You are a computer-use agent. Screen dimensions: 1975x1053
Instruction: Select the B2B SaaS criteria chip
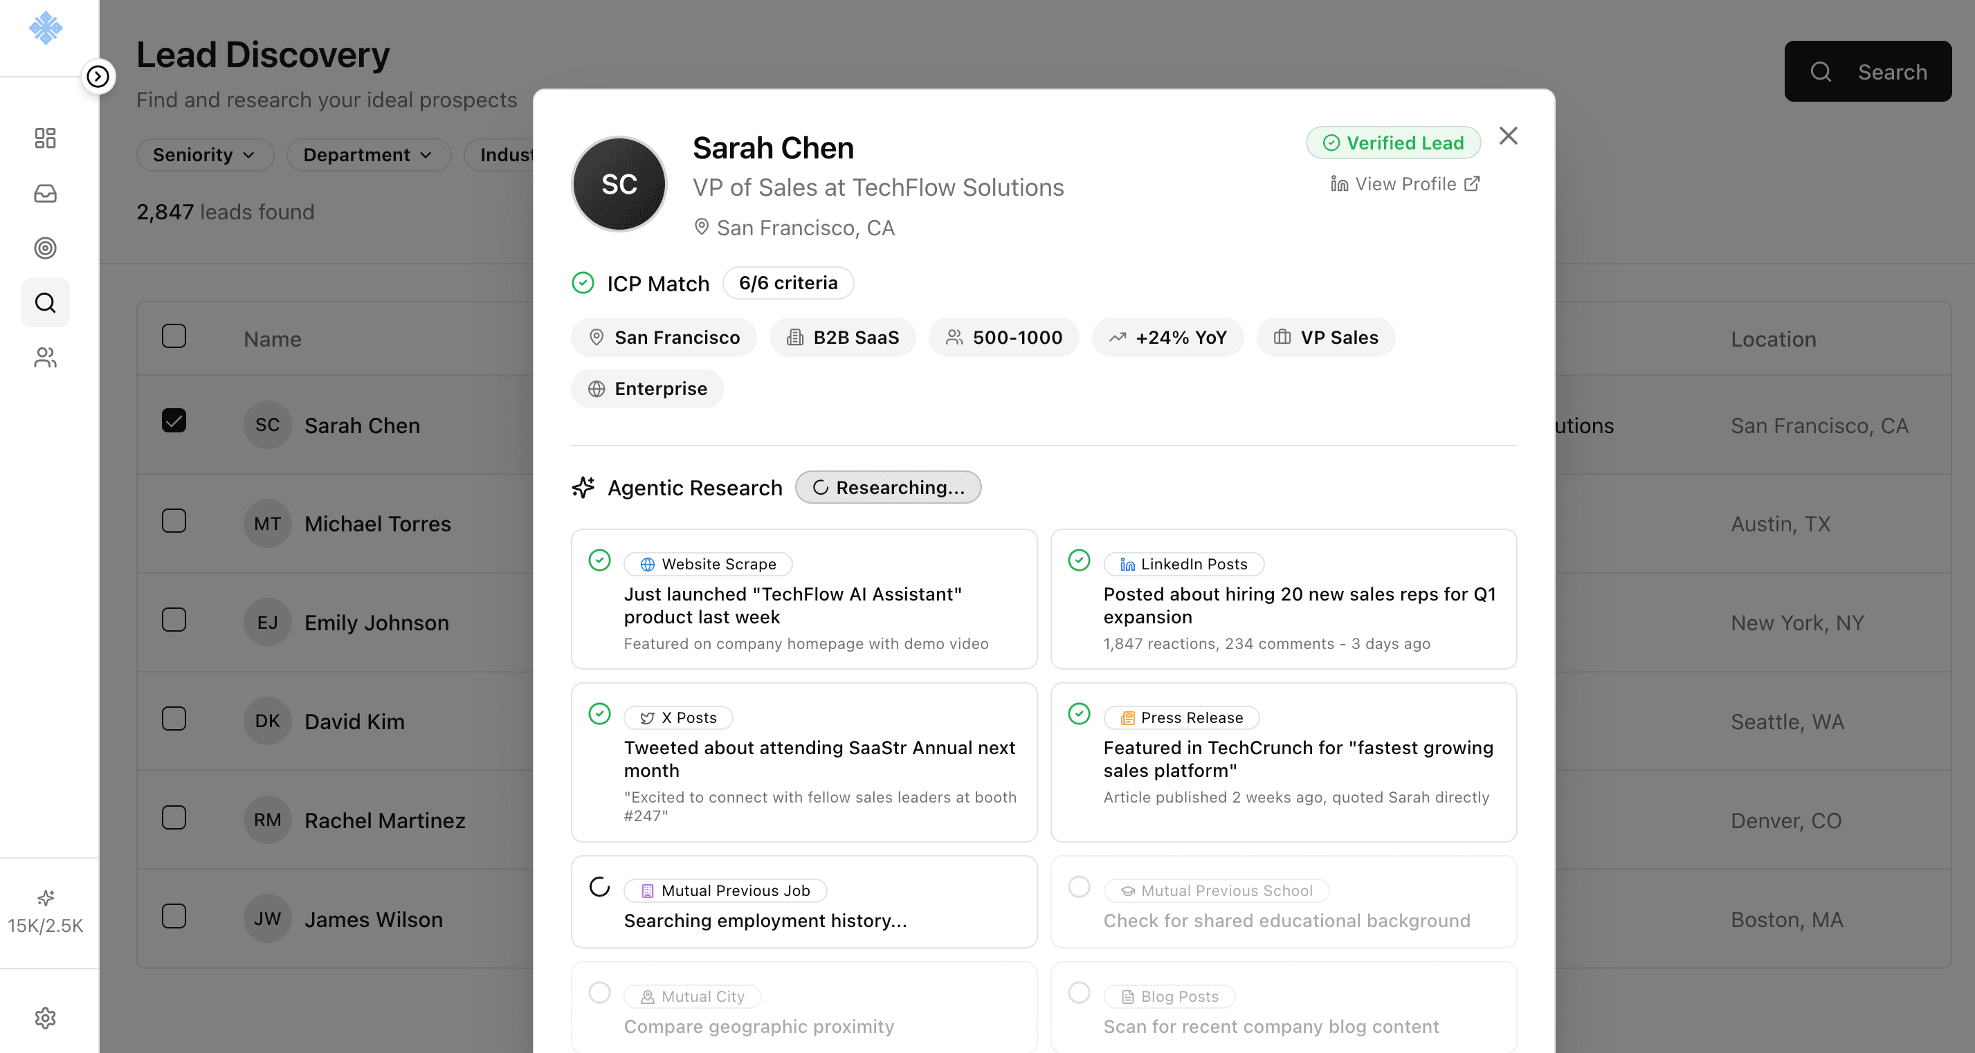843,337
